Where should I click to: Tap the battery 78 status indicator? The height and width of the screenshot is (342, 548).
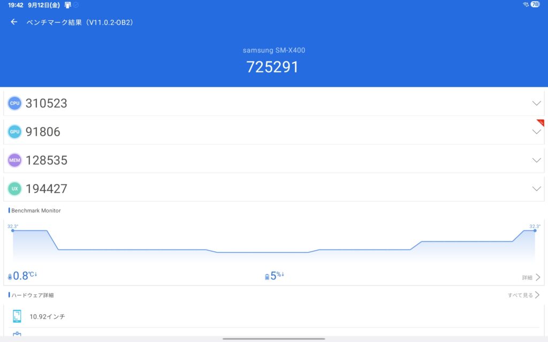tap(535, 4)
